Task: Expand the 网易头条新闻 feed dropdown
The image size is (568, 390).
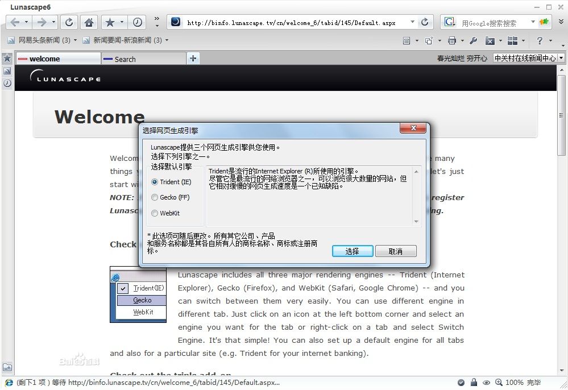Action: coord(76,40)
